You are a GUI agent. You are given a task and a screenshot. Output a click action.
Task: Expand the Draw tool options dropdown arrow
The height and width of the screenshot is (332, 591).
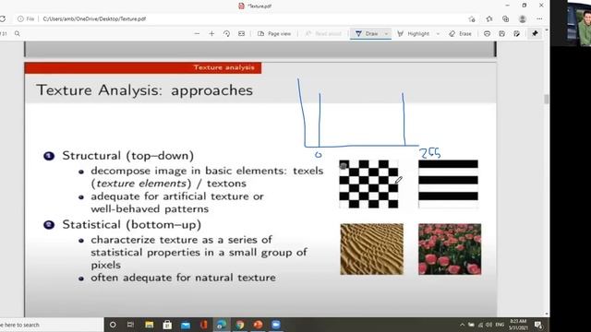point(386,34)
